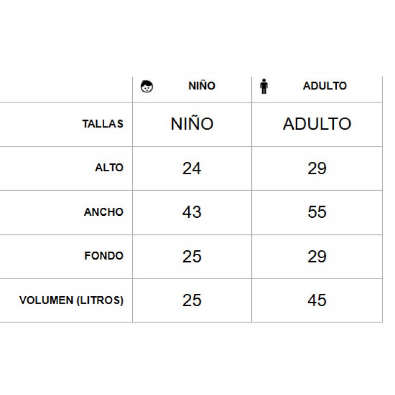Click the empty top-left header cell
395x395 pixels.
point(66,89)
